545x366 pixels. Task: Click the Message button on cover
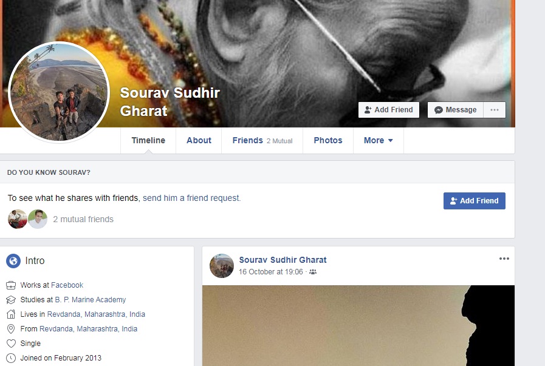(x=455, y=110)
